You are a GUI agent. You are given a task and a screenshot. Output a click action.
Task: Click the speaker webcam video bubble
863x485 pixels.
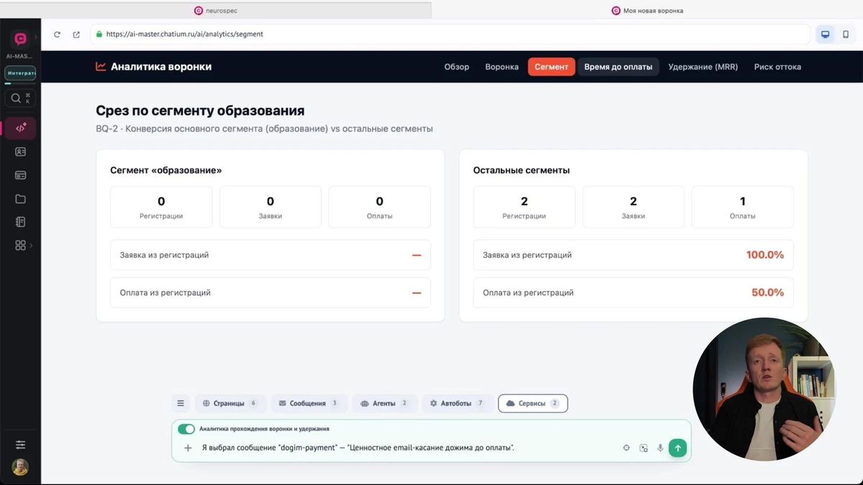tap(764, 389)
